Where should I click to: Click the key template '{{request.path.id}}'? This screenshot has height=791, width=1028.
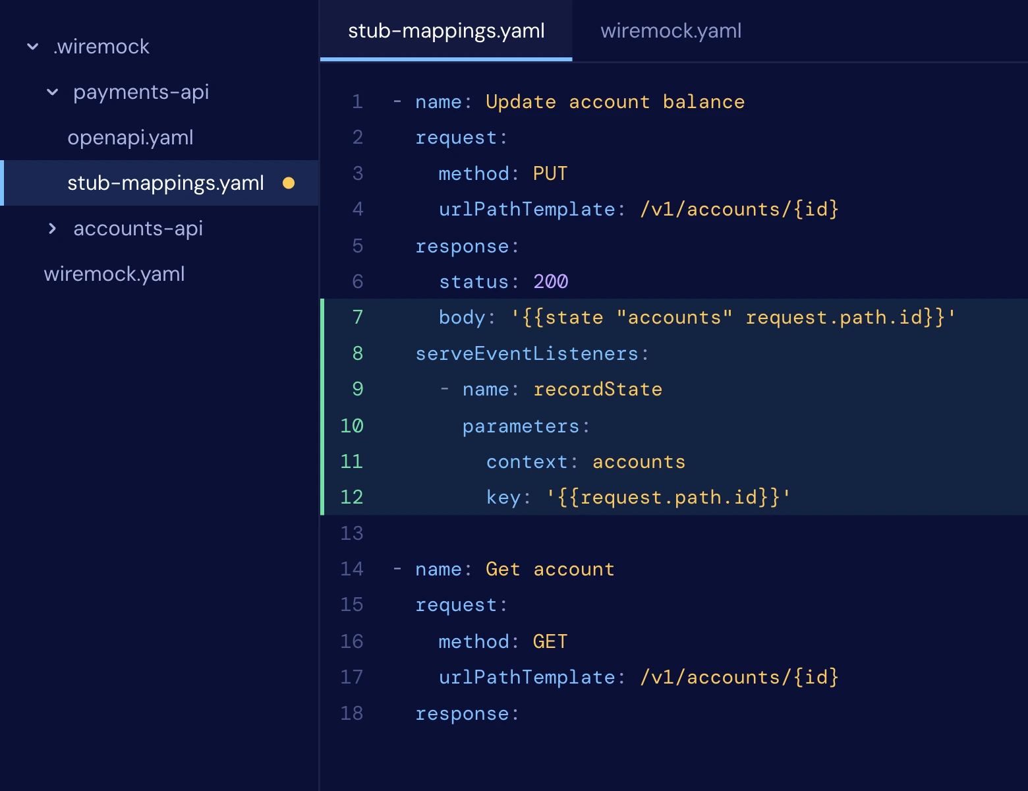(x=668, y=498)
